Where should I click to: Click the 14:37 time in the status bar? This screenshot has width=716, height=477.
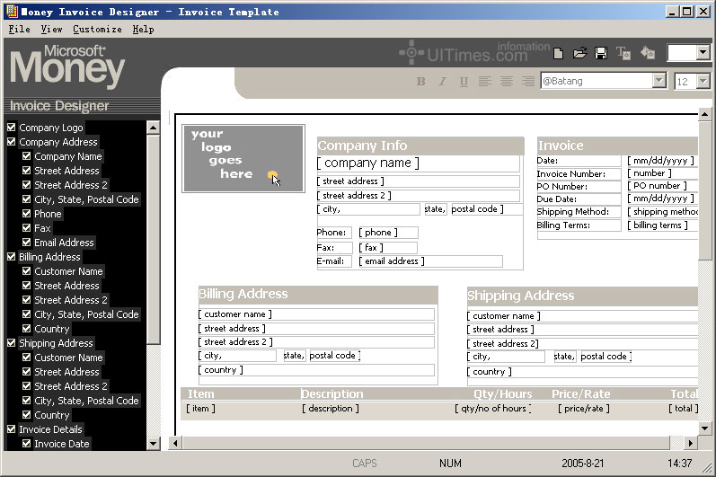pyautogui.click(x=679, y=464)
